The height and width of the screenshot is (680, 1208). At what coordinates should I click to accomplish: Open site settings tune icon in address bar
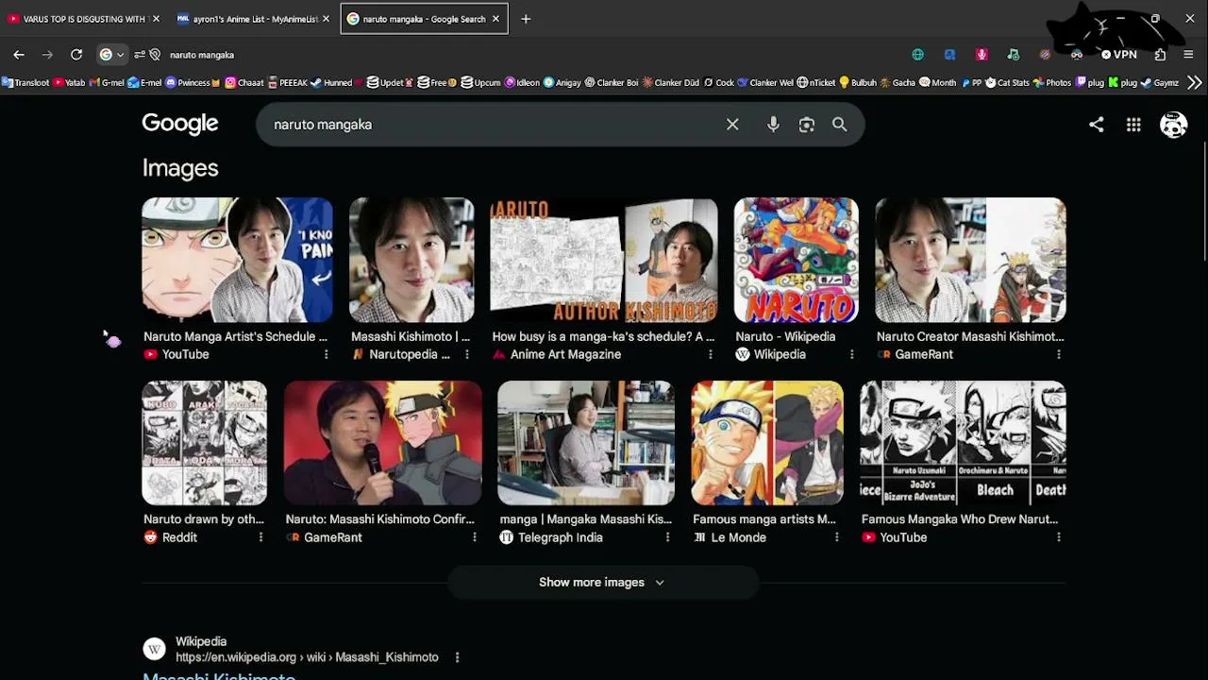tap(140, 55)
